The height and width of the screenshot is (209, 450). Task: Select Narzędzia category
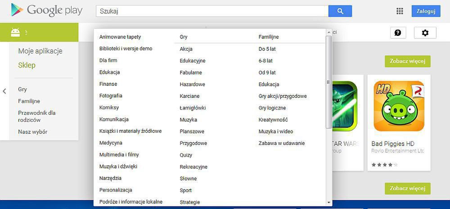[x=111, y=178]
